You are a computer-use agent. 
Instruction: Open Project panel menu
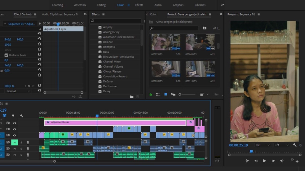210,14
